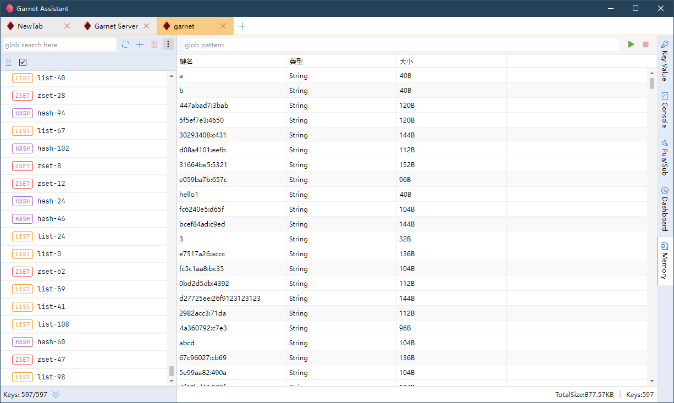The image size is (674, 403).
Task: Close the NewTab tab
Action: tap(67, 26)
